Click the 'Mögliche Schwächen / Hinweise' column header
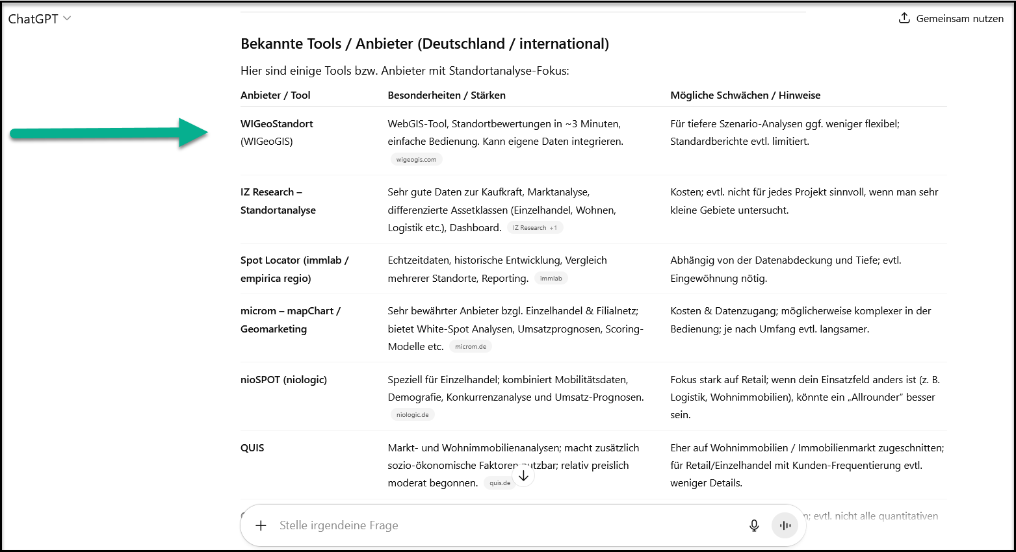Viewport: 1016px width, 552px height. coord(745,95)
